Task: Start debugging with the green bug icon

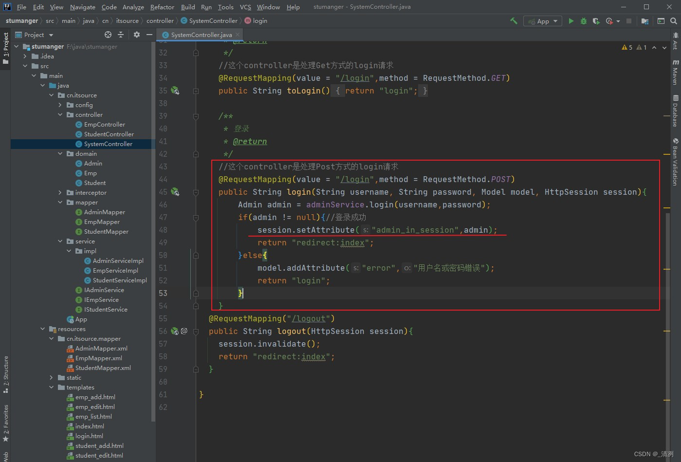Action: tap(584, 21)
